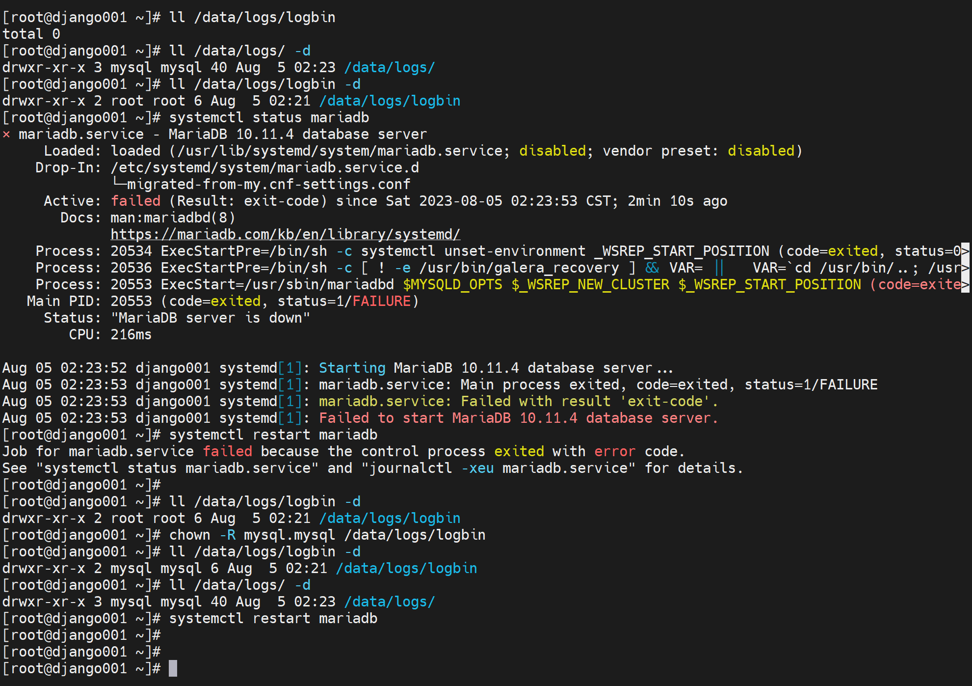Click the red 'failed' word on Active line
The height and width of the screenshot is (686, 972).
tap(135, 201)
